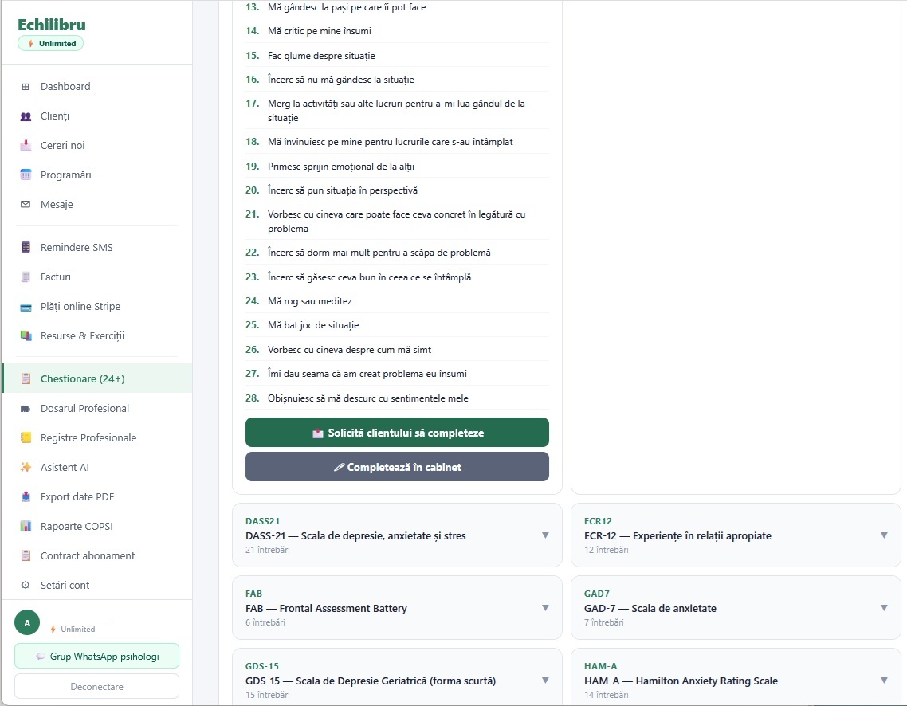907x706 pixels.
Task: Select the Asistent AI sparkle icon
Action: point(26,467)
